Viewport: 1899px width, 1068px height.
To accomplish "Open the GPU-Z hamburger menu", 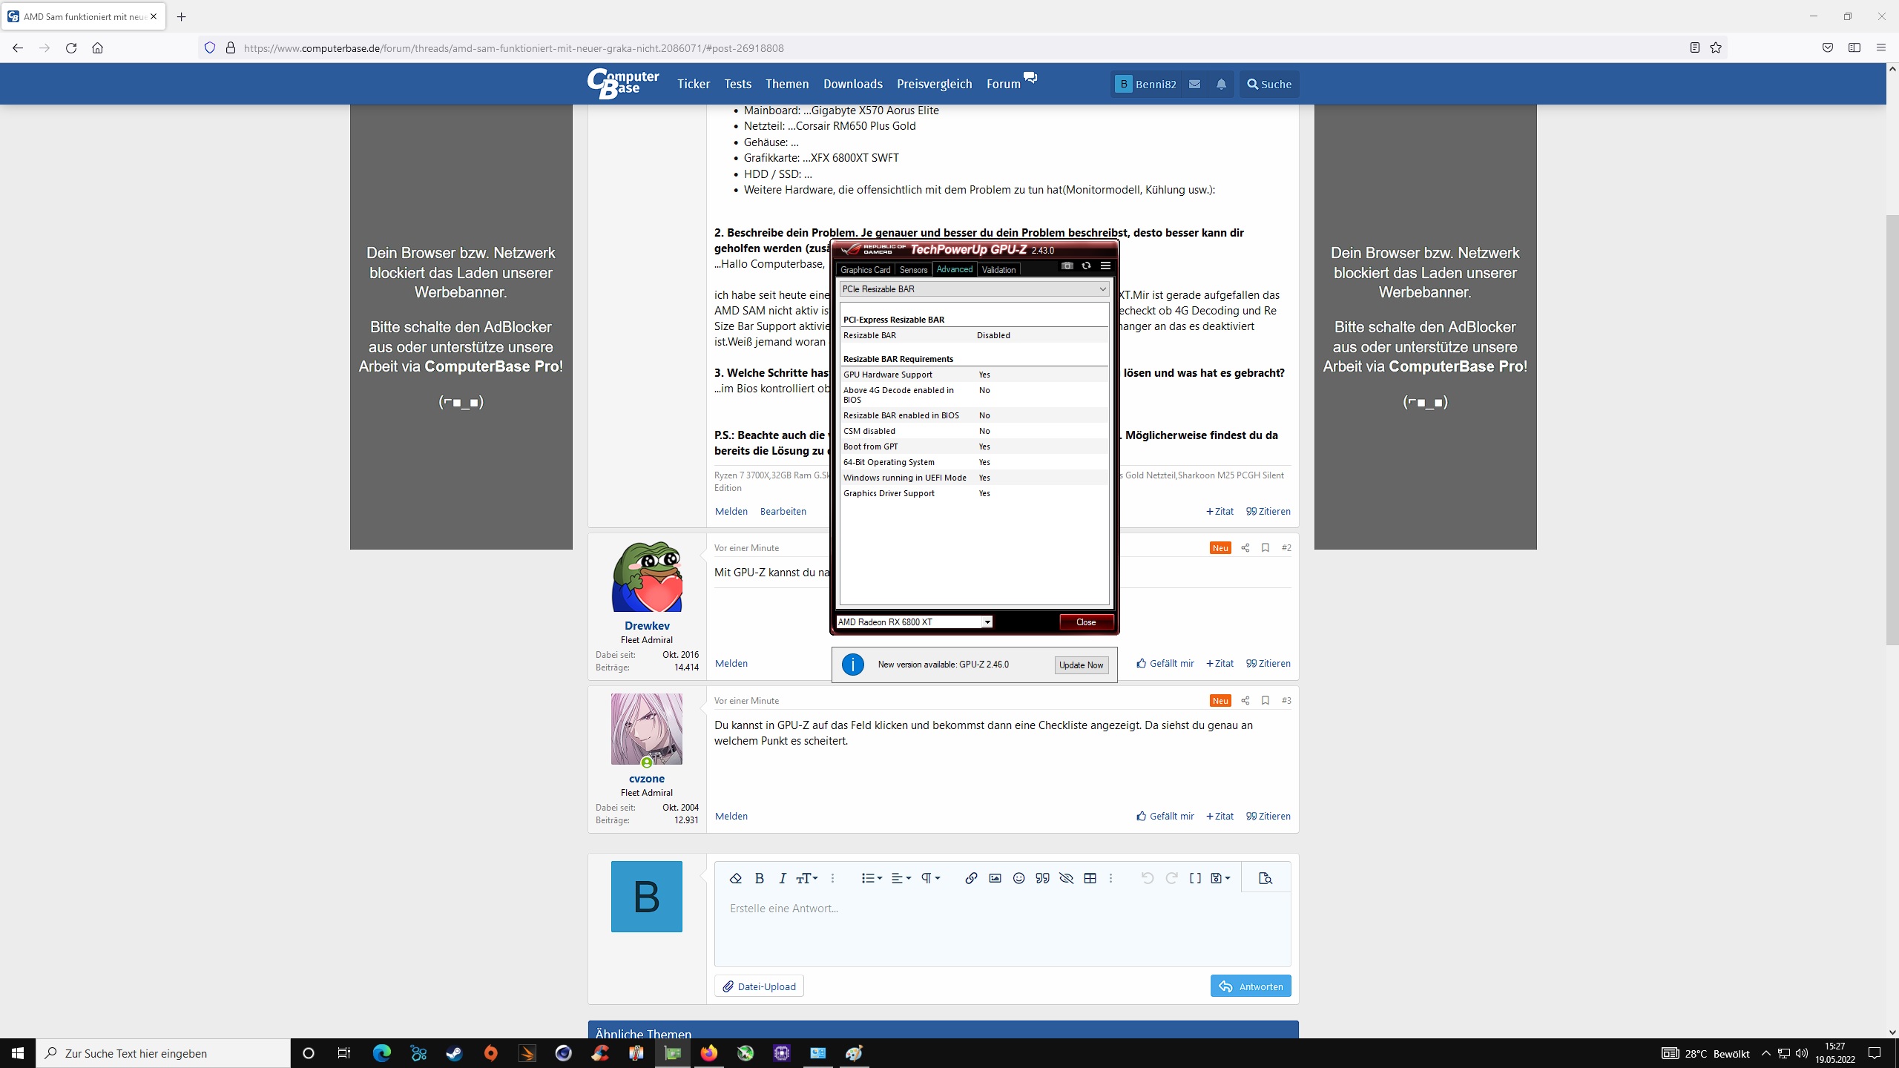I will click(x=1105, y=266).
